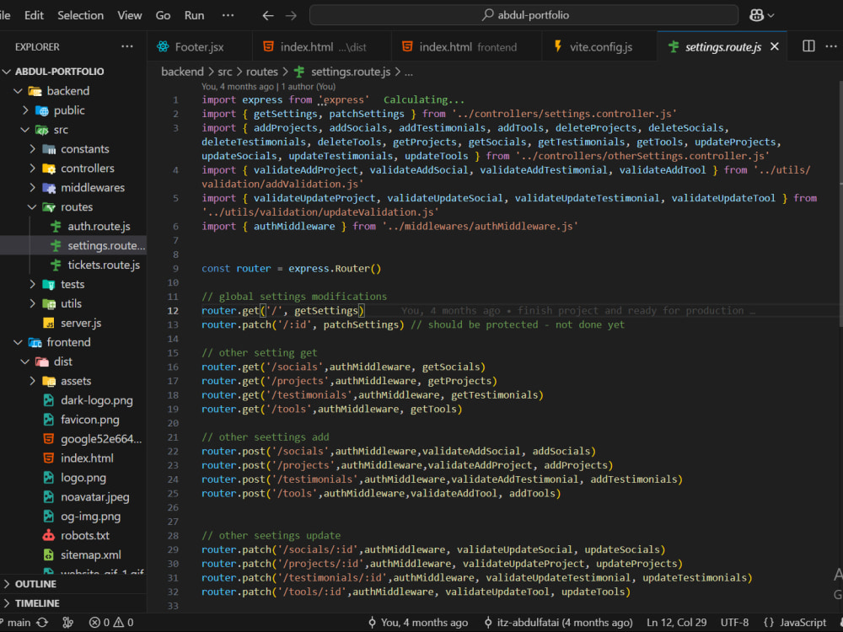Open the source control graph icon

click(x=67, y=623)
